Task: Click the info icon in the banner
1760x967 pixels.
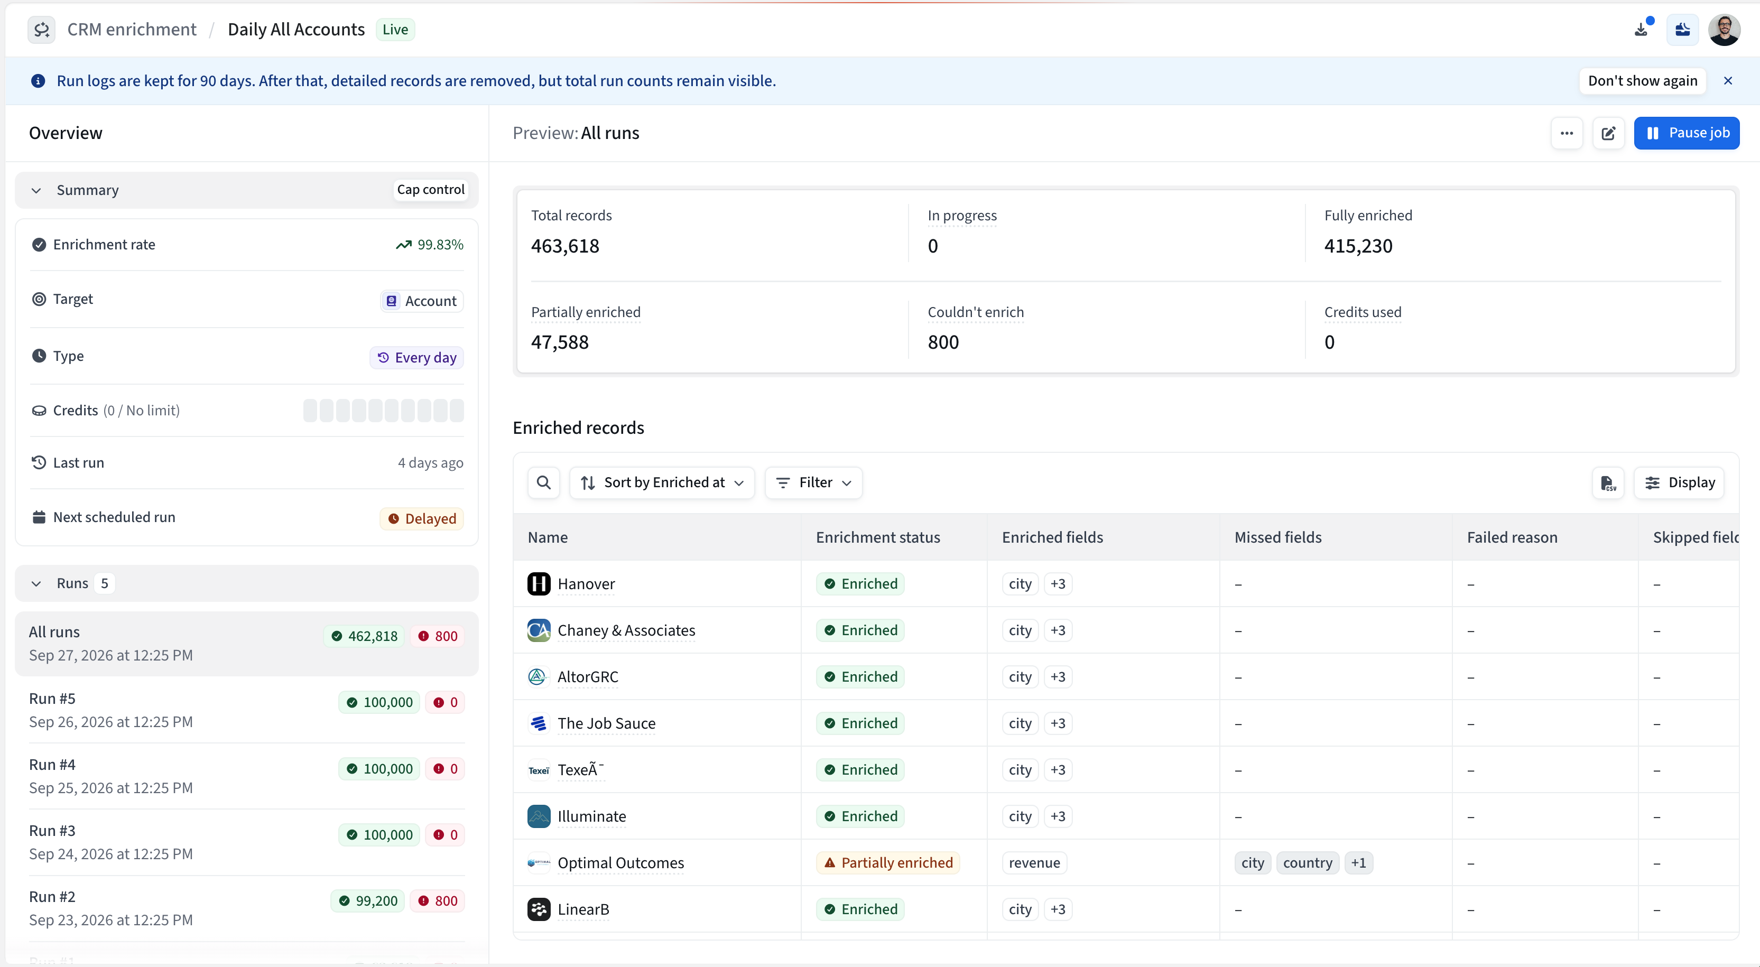Action: [x=38, y=80]
